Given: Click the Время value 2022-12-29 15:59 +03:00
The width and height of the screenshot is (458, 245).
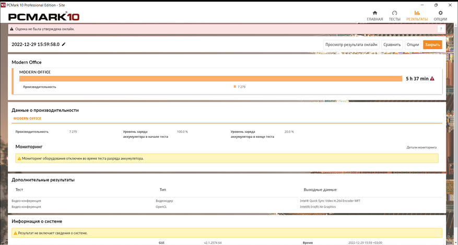Looking at the screenshot, I should 365,243.
